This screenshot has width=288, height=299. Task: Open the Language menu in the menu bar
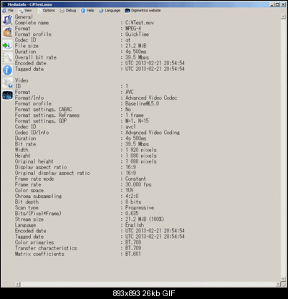point(110,11)
